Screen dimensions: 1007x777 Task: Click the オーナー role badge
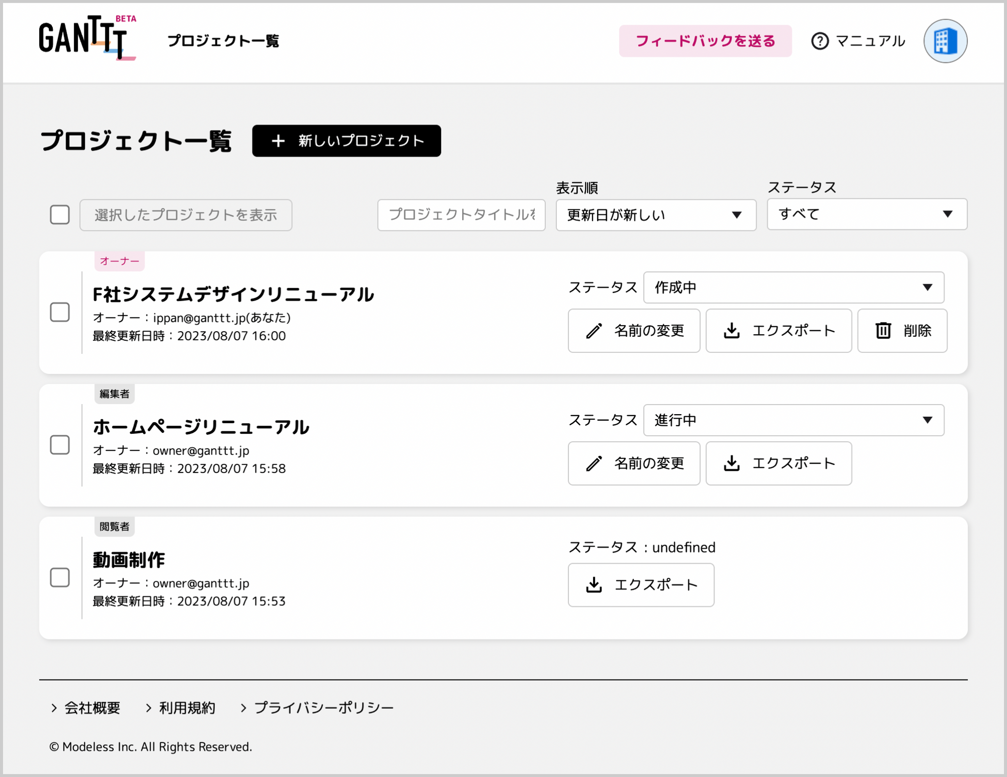pos(119,261)
